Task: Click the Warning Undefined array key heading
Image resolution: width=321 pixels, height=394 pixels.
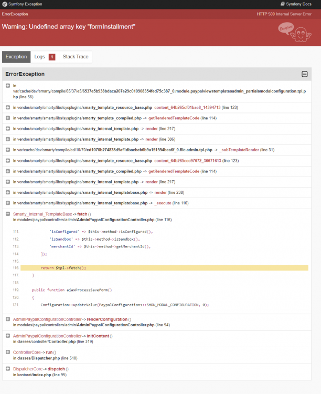Action: point(69,27)
